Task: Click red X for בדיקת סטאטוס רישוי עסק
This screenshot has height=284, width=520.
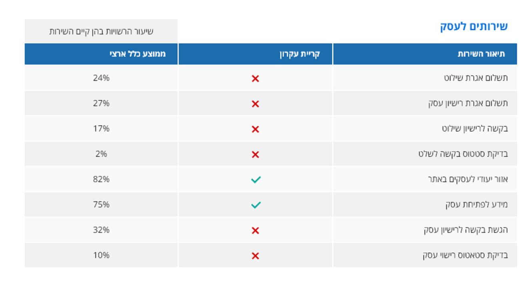Action: [x=255, y=256]
